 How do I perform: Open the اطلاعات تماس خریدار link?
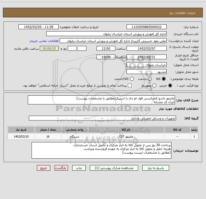(44, 41)
